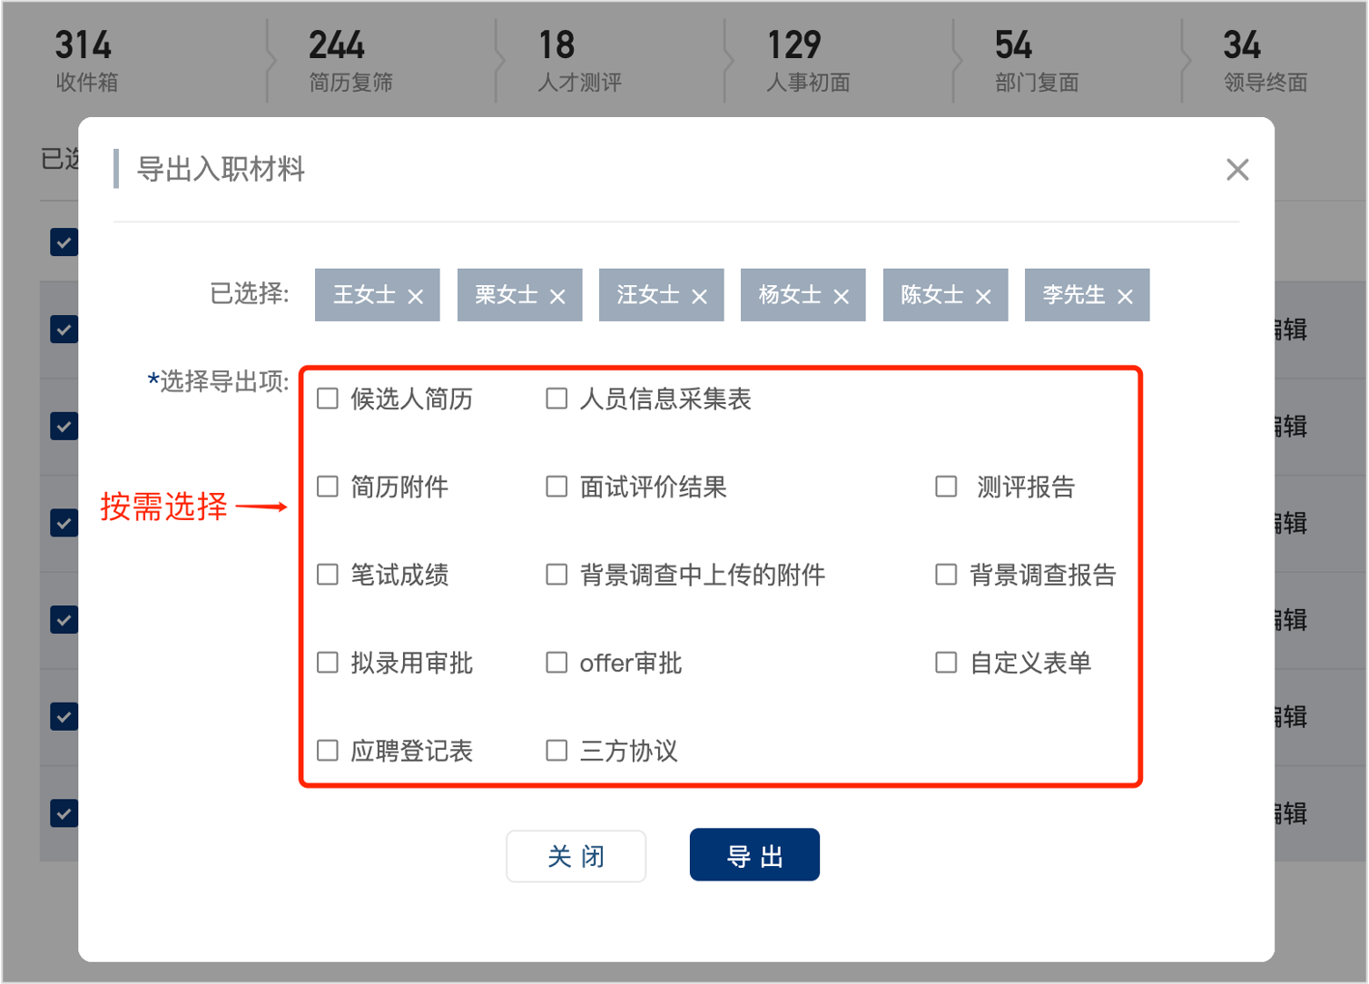Click the 导出 button

754,855
